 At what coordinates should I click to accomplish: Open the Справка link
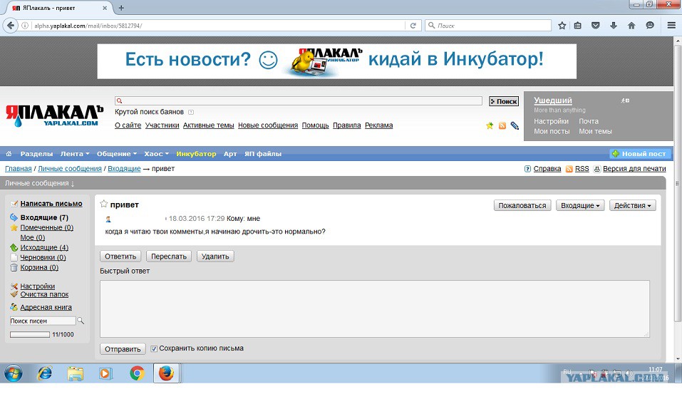pyautogui.click(x=547, y=169)
